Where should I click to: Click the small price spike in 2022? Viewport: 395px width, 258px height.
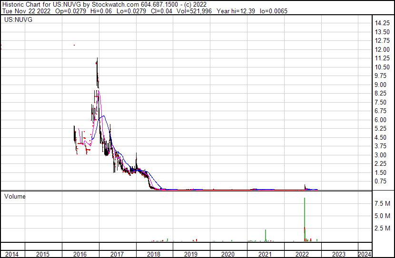point(305,186)
